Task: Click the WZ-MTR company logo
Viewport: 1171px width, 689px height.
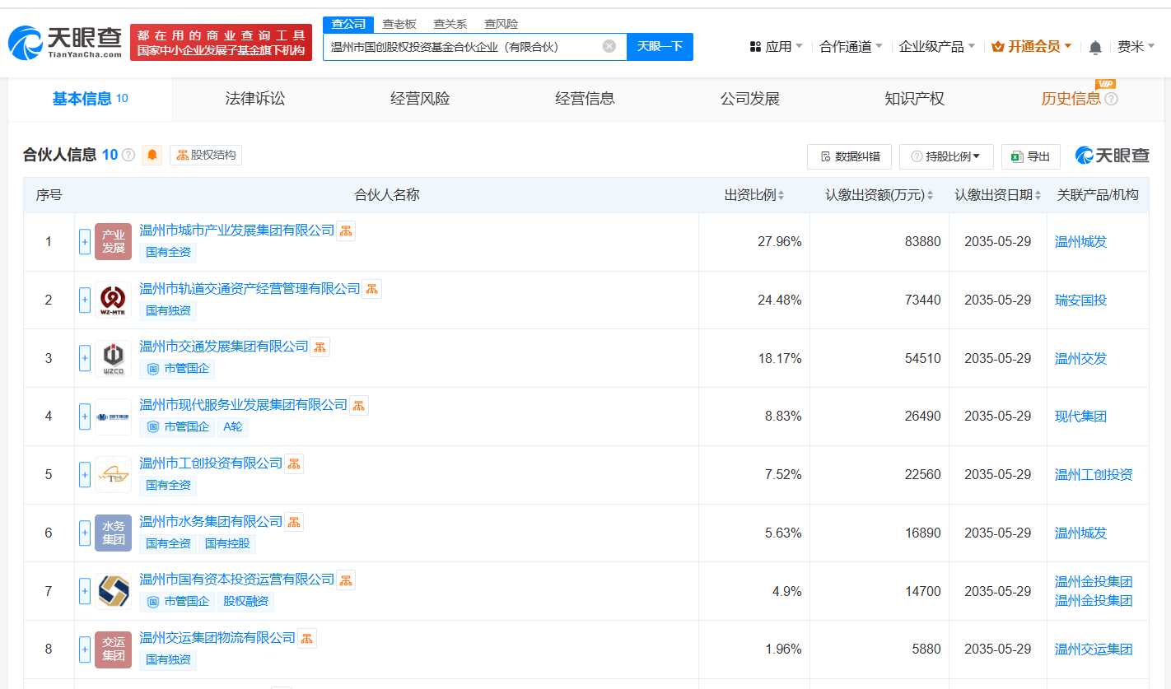Action: point(113,300)
